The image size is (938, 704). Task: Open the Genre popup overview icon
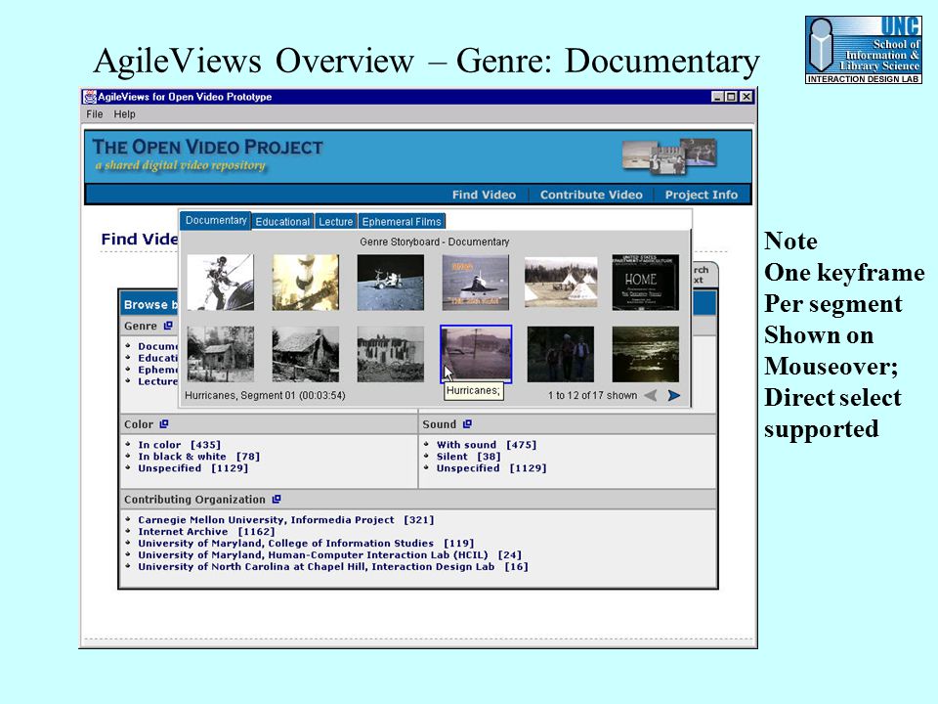click(168, 326)
